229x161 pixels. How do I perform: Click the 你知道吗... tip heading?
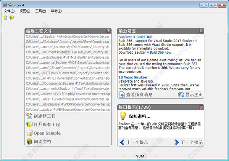(140, 116)
